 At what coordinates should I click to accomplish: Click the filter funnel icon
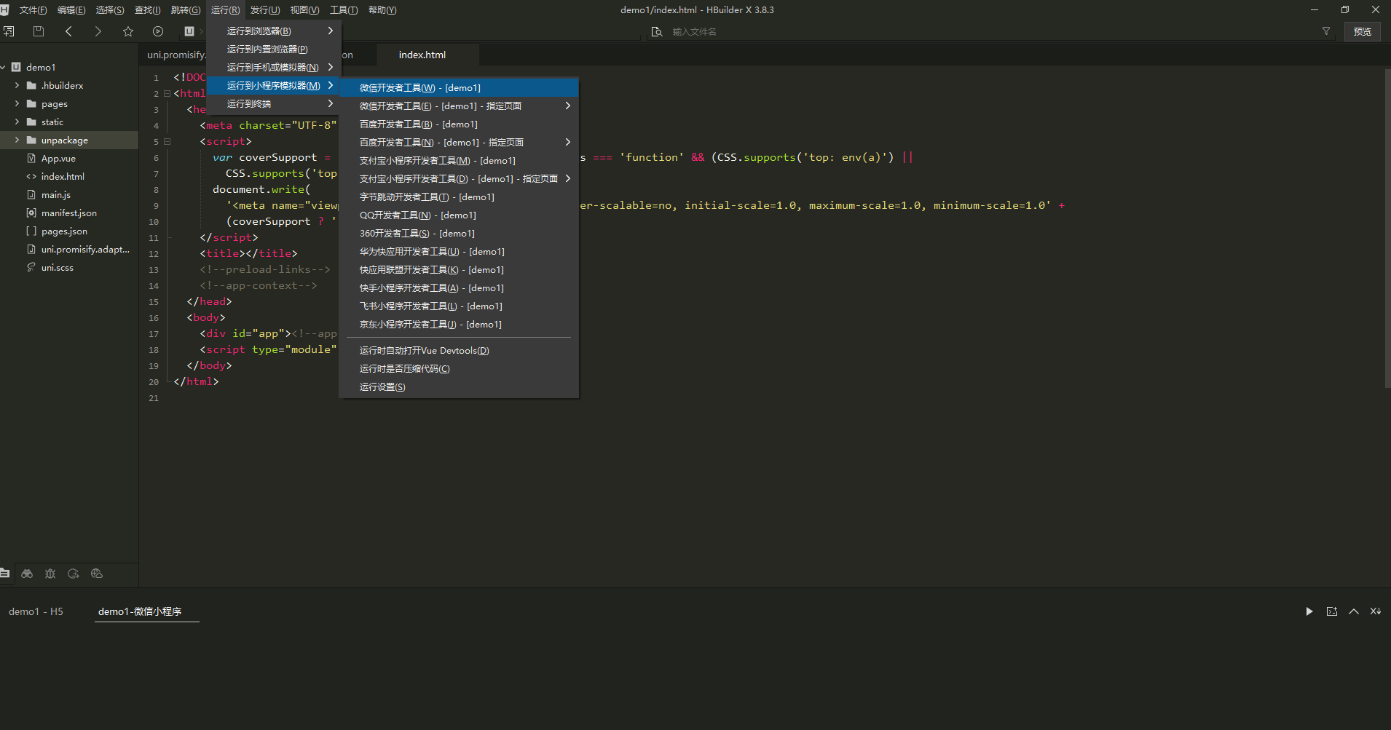point(1326,31)
